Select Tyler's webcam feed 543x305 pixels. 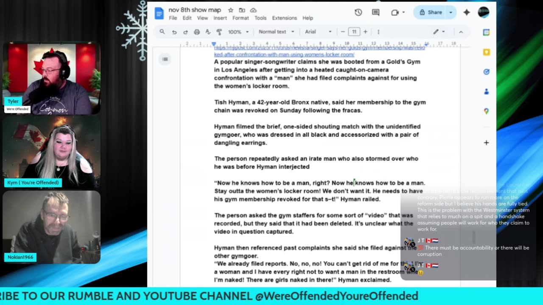pyautogui.click(x=52, y=78)
